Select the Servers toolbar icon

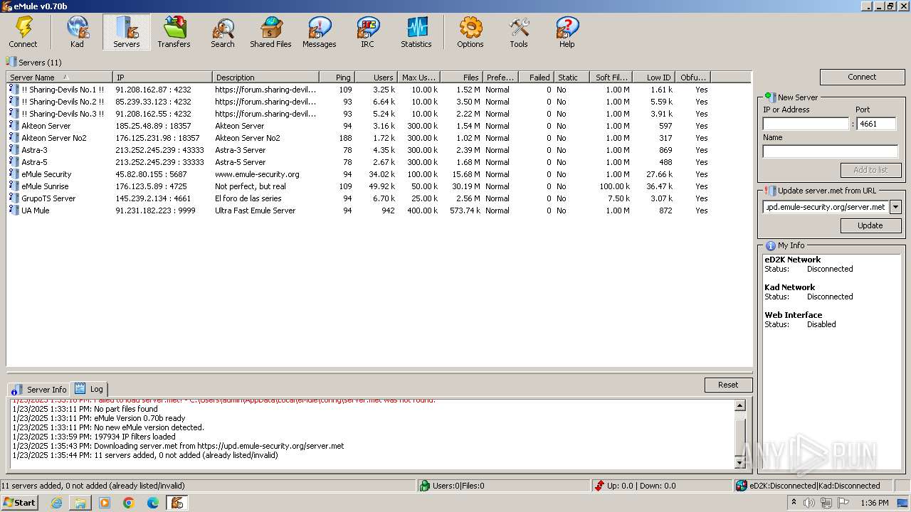coord(126,33)
